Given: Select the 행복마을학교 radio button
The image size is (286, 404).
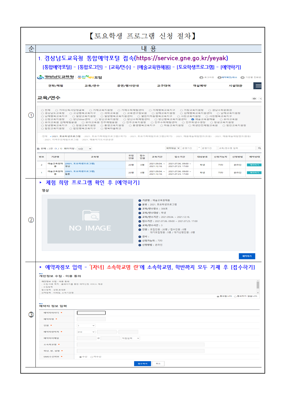Looking at the screenshot, I should pos(102,128).
